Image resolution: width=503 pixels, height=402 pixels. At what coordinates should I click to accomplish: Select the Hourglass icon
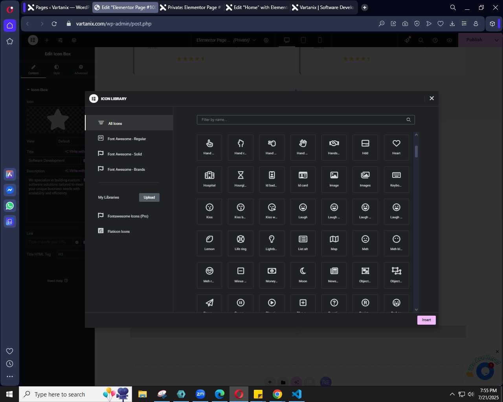click(x=240, y=179)
